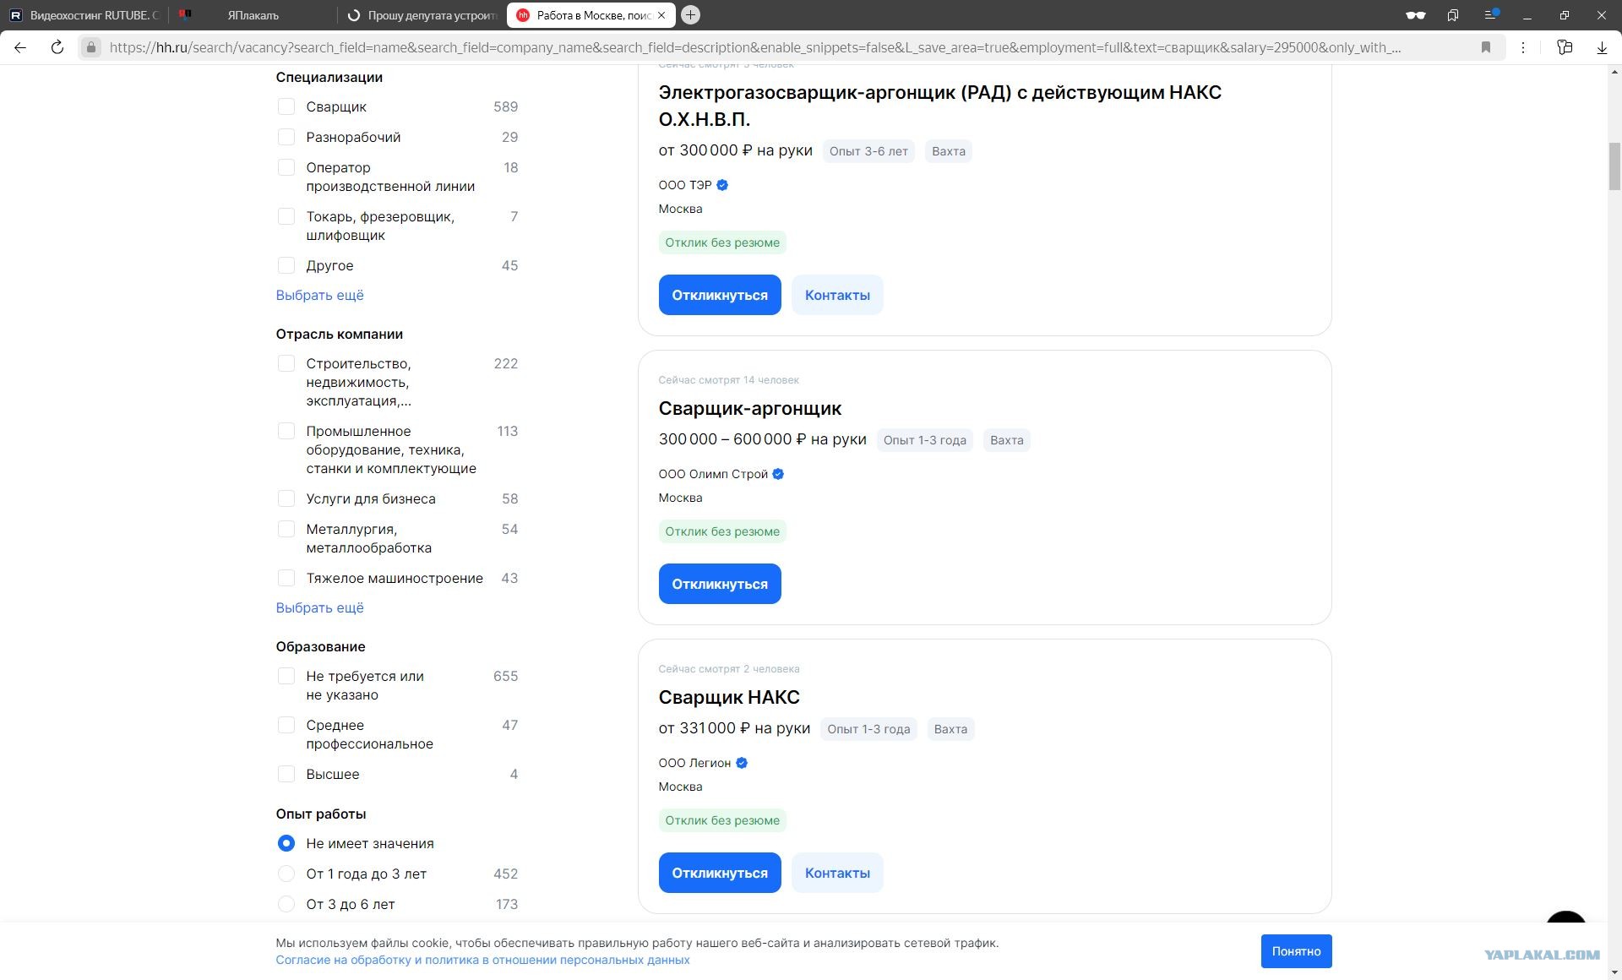Select 'От 3 до 6 лет' radio
Viewport: 1622px width, 980px height.
click(x=286, y=904)
